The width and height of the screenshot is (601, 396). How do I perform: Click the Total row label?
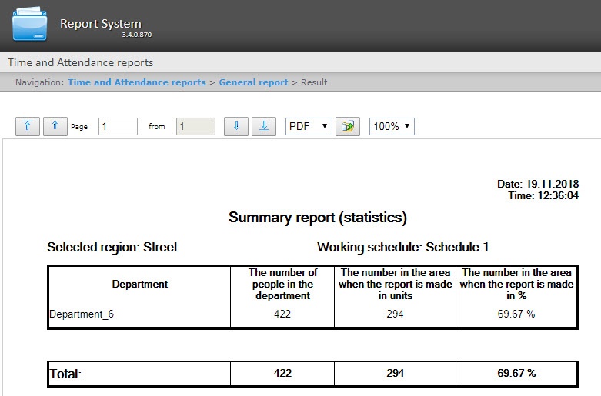coord(65,374)
